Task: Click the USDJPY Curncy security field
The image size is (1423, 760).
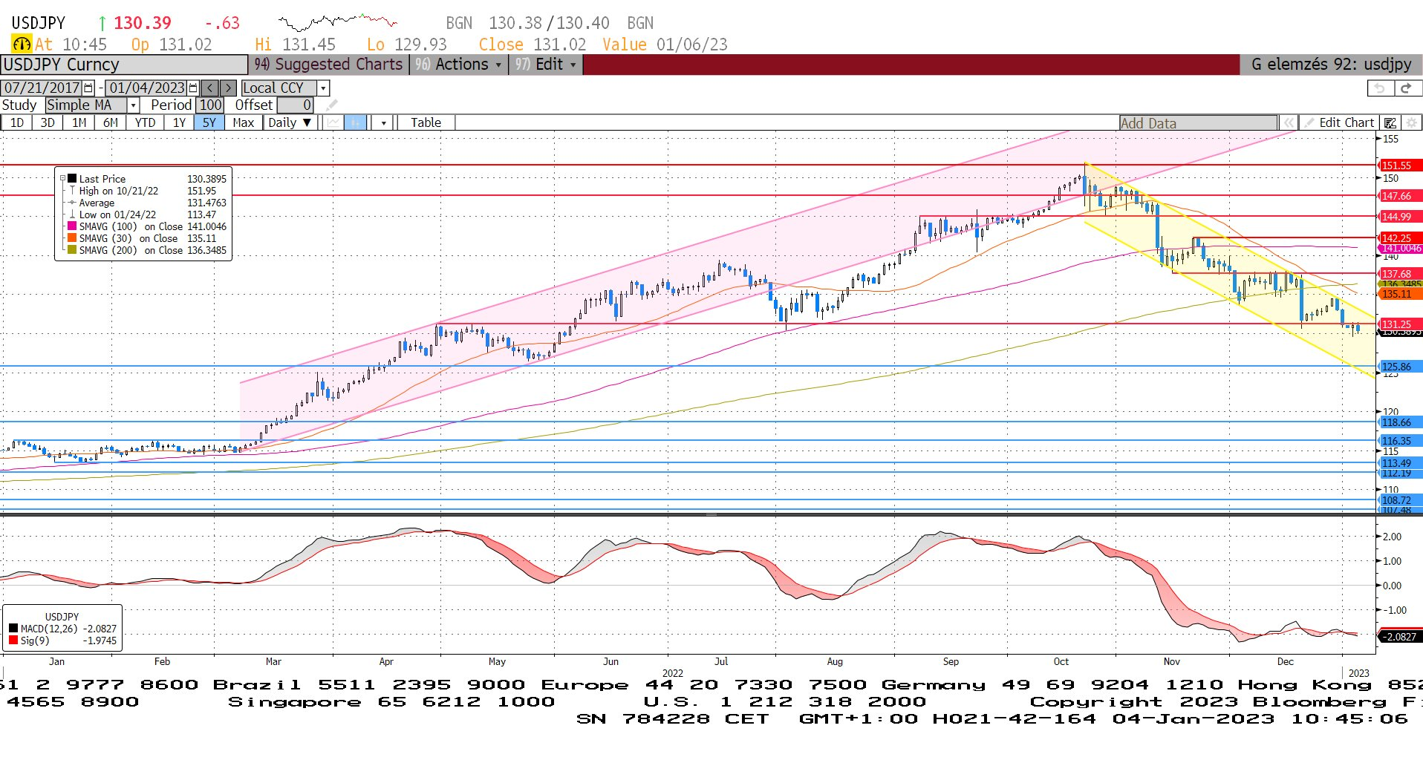Action: click(x=124, y=65)
